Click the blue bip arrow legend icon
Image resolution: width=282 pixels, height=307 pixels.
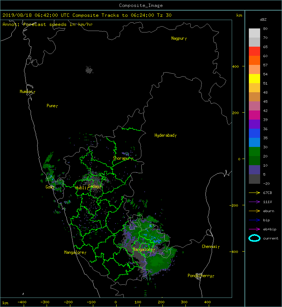(x=254, y=220)
